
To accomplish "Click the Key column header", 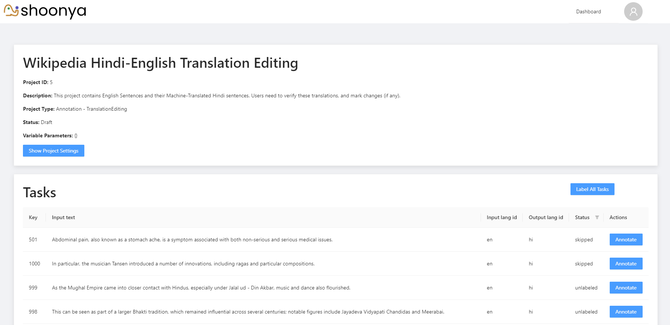I will 33,217.
